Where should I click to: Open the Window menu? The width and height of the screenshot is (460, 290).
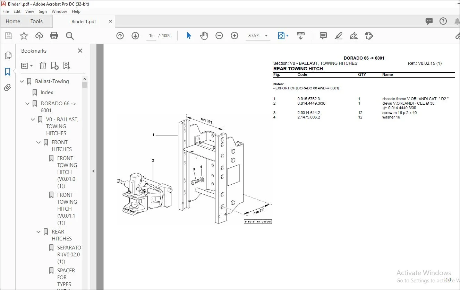(59, 11)
